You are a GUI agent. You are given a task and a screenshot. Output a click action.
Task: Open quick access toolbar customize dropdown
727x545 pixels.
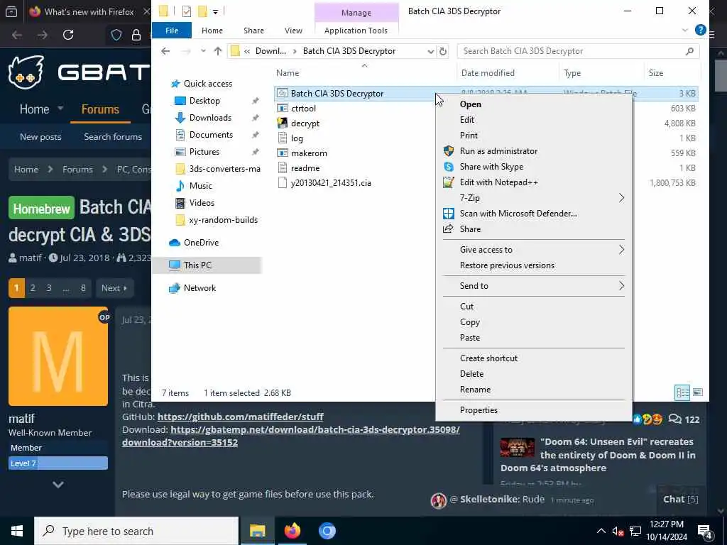tap(216, 11)
